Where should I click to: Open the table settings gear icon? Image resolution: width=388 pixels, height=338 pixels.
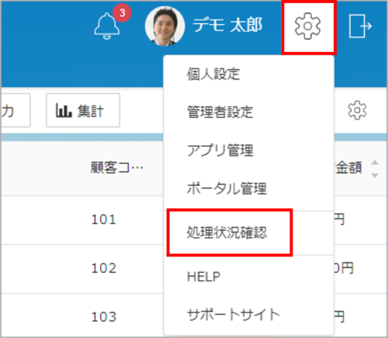point(357,110)
